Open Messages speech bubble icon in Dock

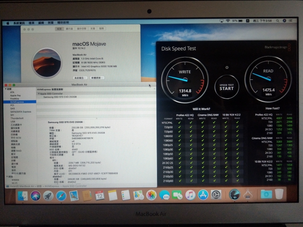pos(164,195)
